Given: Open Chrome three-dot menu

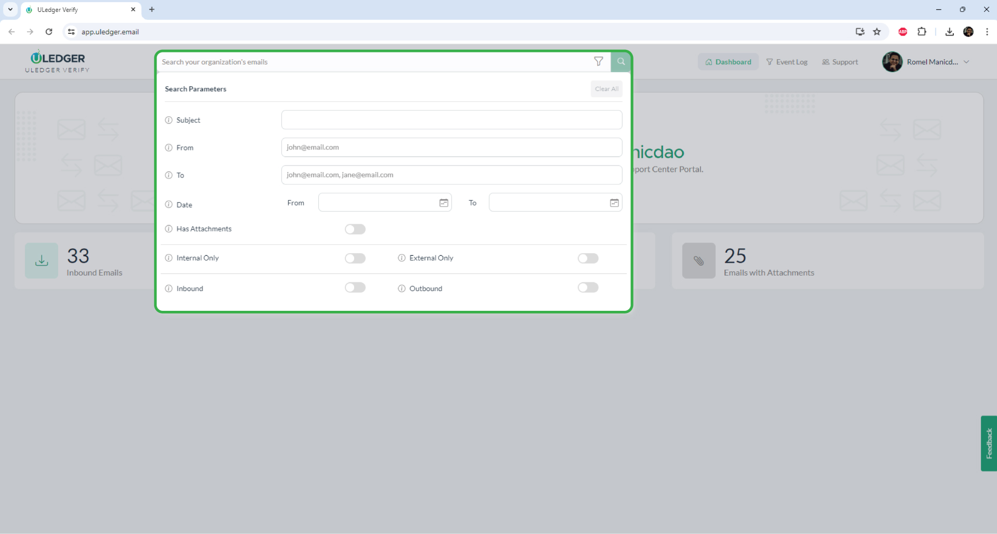Looking at the screenshot, I should click(x=987, y=32).
